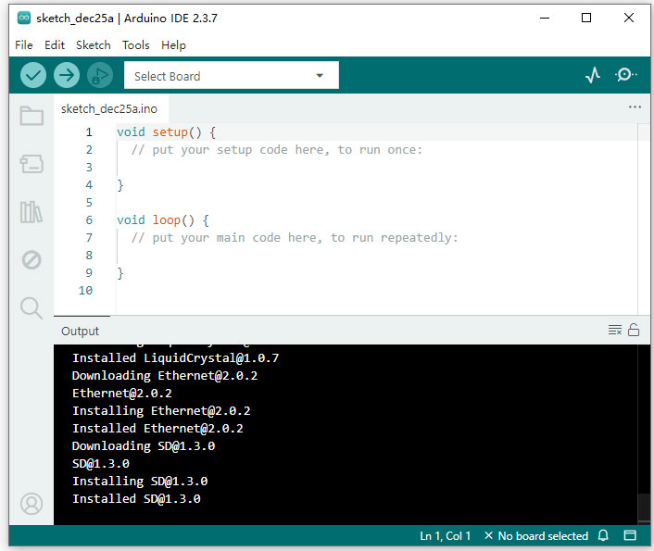
Task: Click the Installing SD@1.3.0 output line
Action: [140, 481]
